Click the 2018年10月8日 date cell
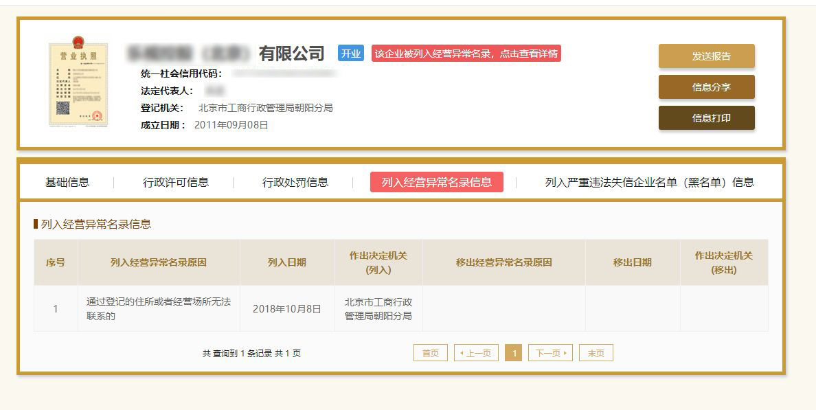The height and width of the screenshot is (410, 816). coord(287,309)
